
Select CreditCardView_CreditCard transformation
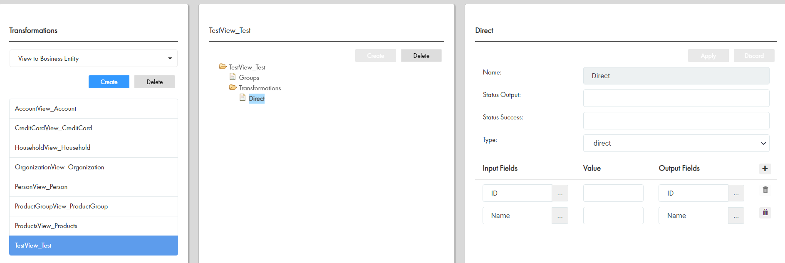94,128
